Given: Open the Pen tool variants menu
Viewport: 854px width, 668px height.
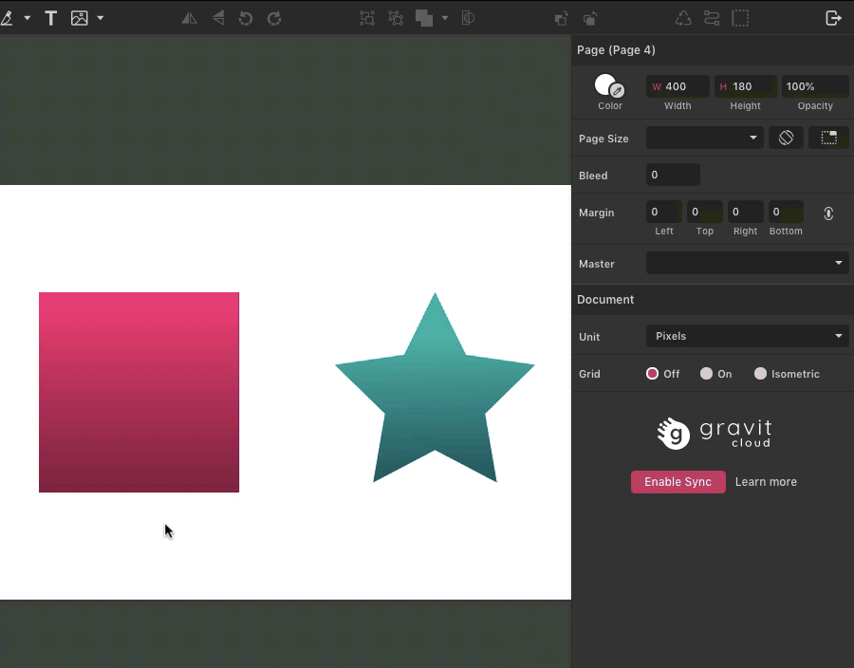Looking at the screenshot, I should [26, 17].
